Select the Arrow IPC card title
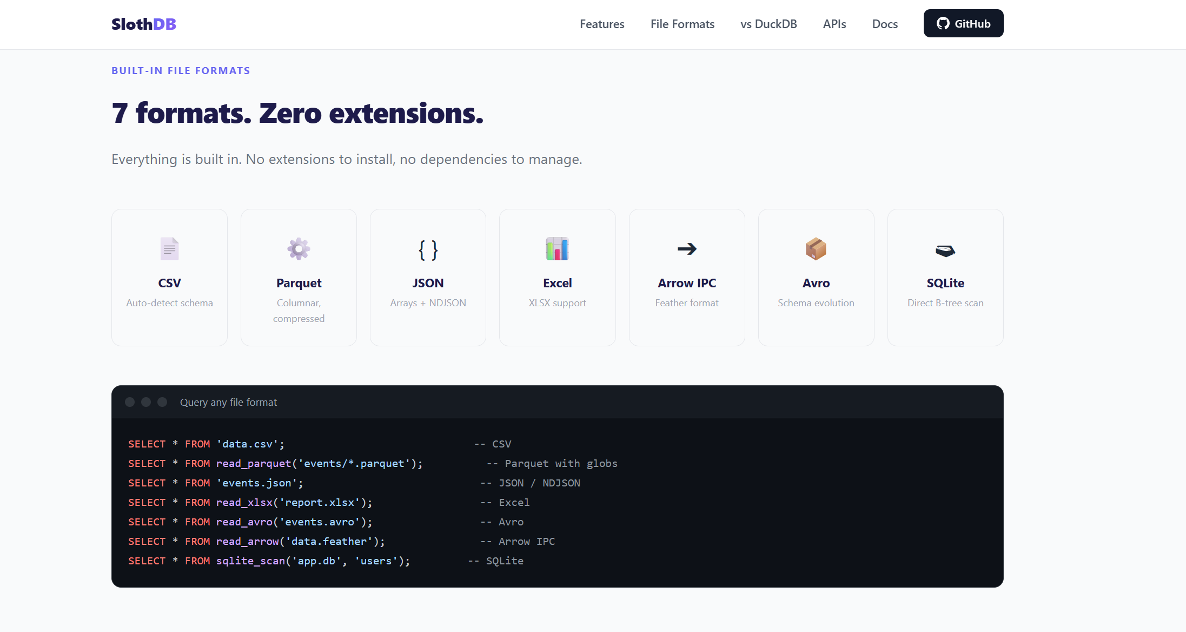This screenshot has width=1186, height=632. [687, 283]
